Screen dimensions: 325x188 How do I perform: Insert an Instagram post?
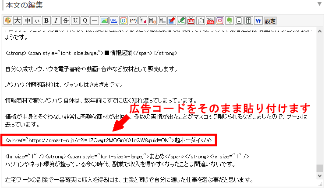(x=220, y=21)
